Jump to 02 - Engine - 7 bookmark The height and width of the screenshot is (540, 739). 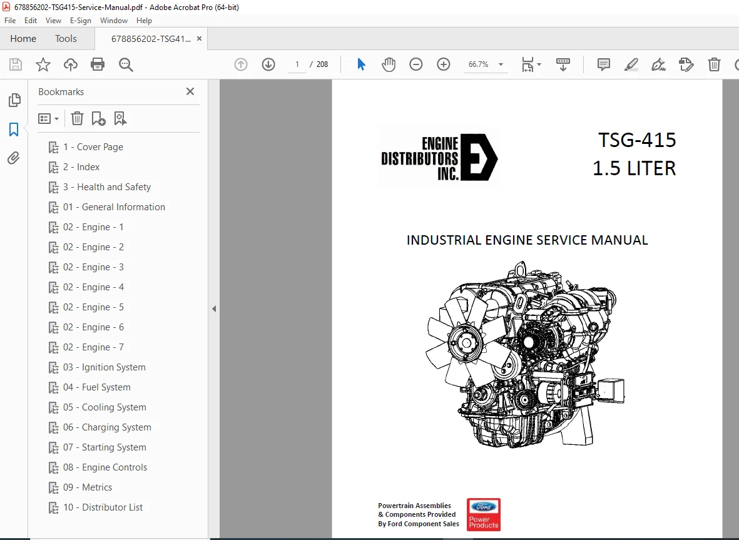point(93,347)
